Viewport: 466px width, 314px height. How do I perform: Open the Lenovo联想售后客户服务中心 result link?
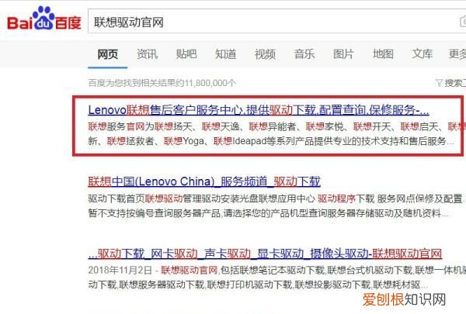[259, 110]
